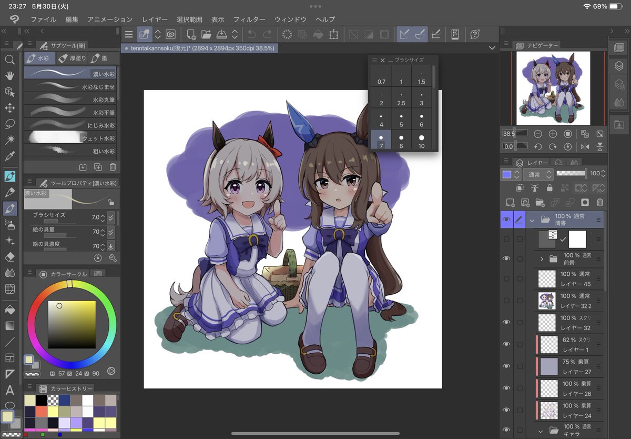Select the text tool
Viewport: 631px width, 439px height.
[x=9, y=390]
